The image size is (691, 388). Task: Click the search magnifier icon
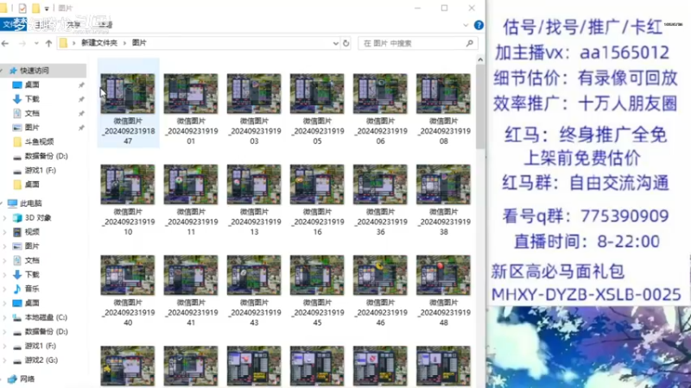click(470, 43)
